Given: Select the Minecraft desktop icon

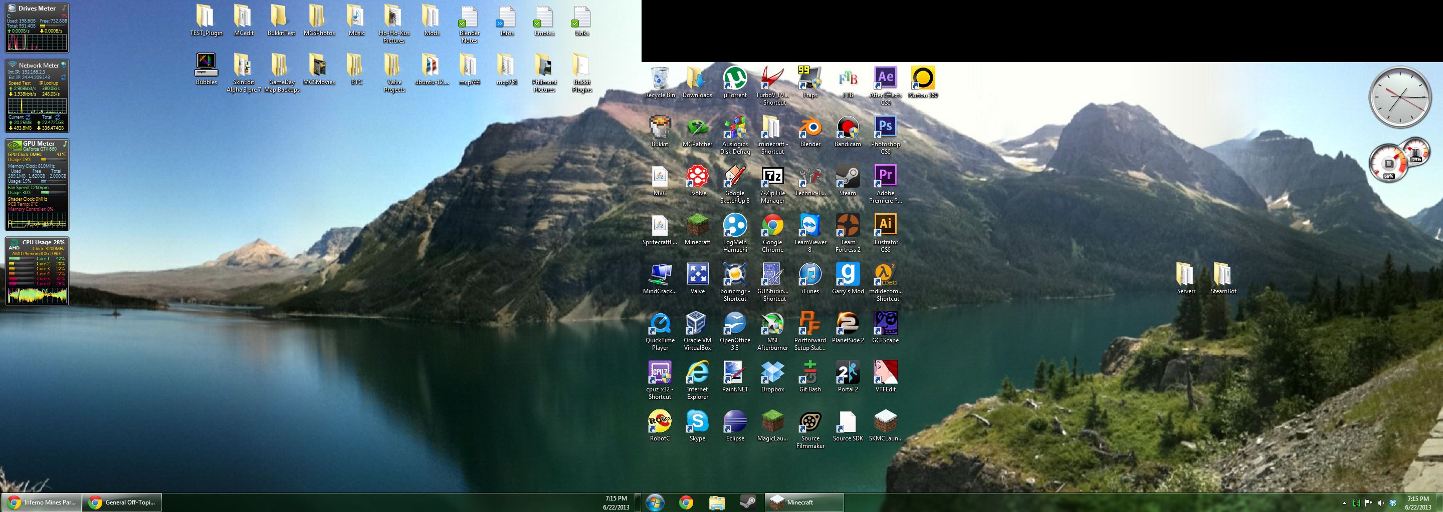Looking at the screenshot, I should click(697, 229).
